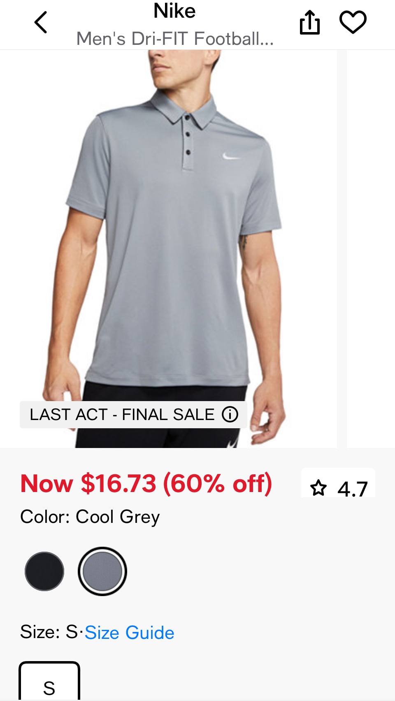
Task: Add item to favorites with heart icon
Action: [x=353, y=22]
